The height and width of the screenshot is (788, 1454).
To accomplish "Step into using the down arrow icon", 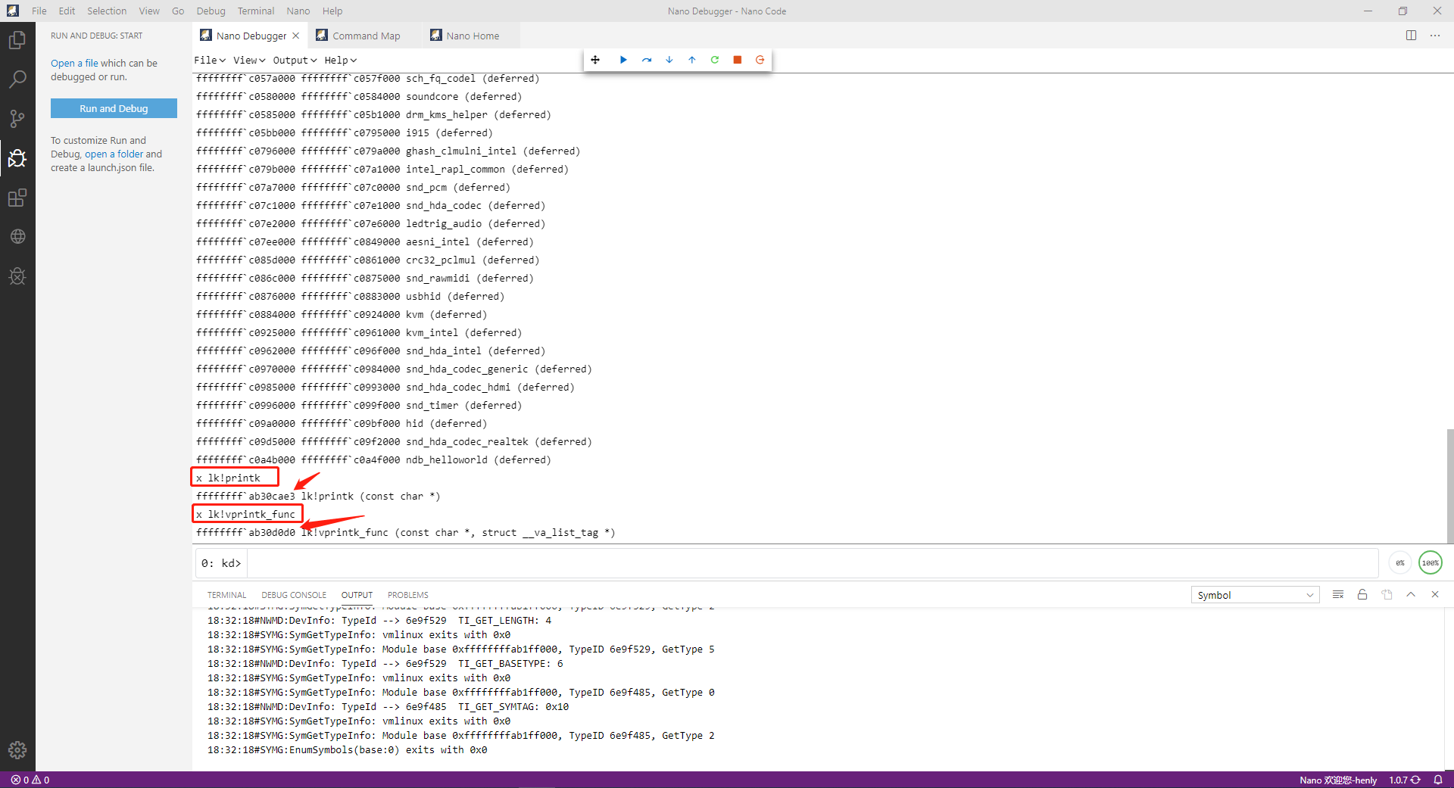I will click(669, 60).
